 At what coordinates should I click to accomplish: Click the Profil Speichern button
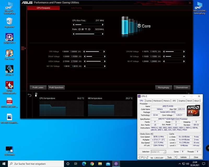coord(56,87)
